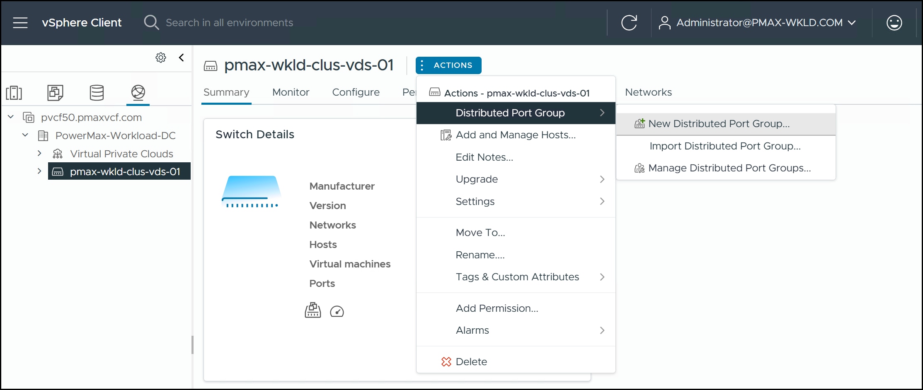This screenshot has width=923, height=390.
Task: Click the navigator pane resize handle
Action: [192, 344]
